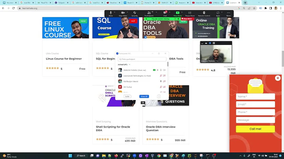The image size is (284, 159).
Task: Switch to the SUM OF browser tab
Action: pos(165,3)
